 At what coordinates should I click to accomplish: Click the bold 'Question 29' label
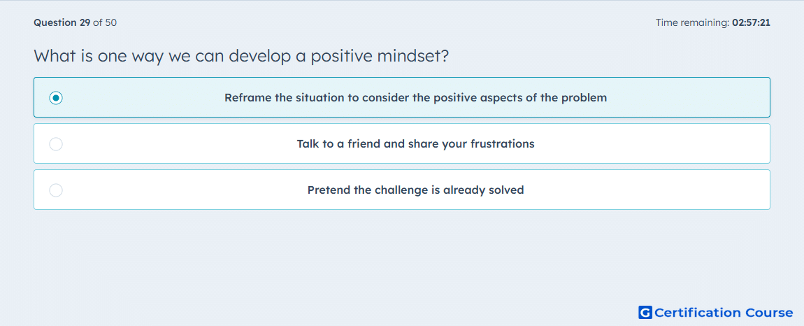pos(62,22)
